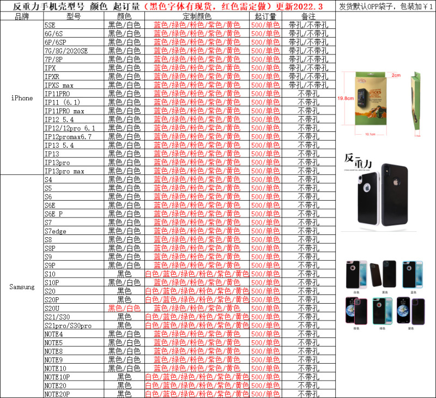436x398 pixels.
Task: Select the 备注 header cell
Action: coord(308,16)
